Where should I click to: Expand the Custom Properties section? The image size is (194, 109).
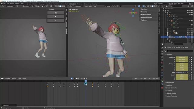(171, 96)
